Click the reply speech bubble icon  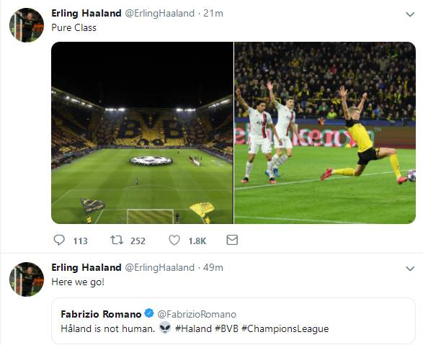tap(59, 240)
